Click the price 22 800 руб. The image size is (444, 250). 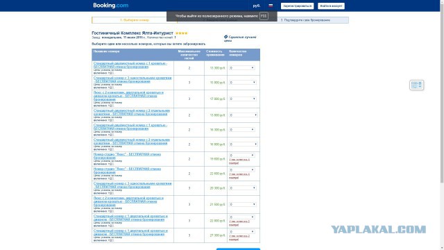(217, 221)
